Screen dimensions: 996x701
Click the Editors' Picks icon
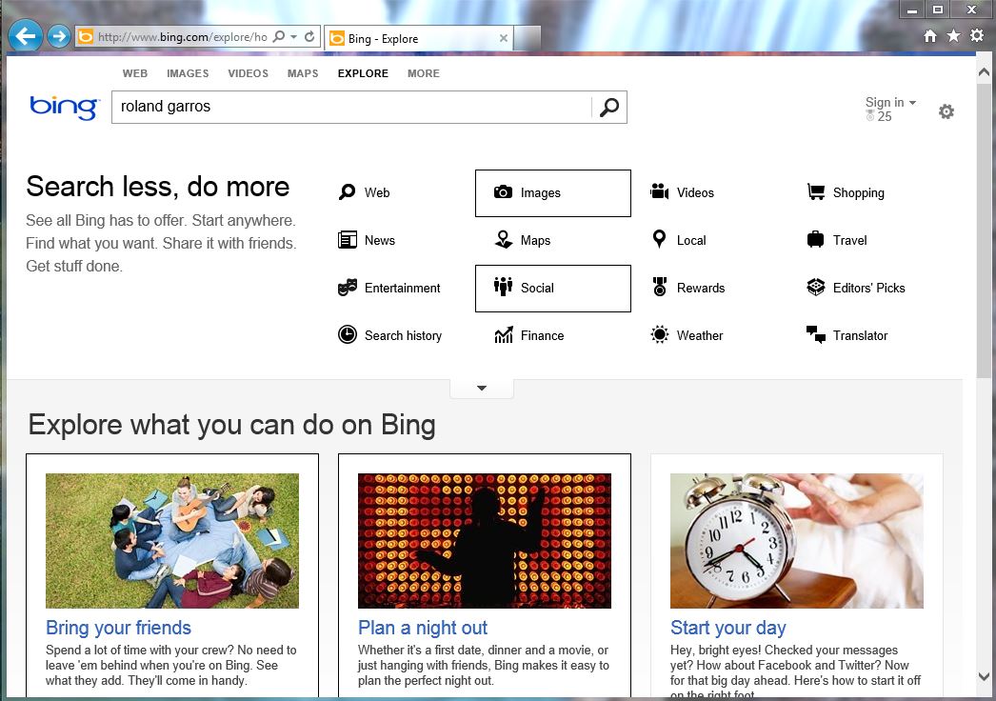point(816,288)
